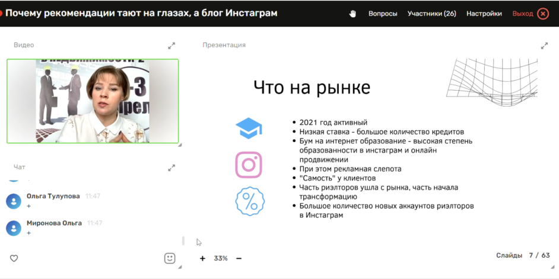
Task: Click the heart like icon
Action: (14, 258)
